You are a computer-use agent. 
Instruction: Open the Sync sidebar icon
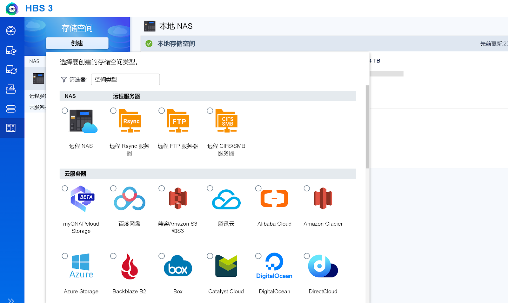(x=11, y=69)
